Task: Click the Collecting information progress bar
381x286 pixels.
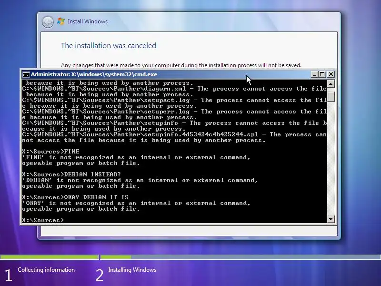Action: click(50, 257)
